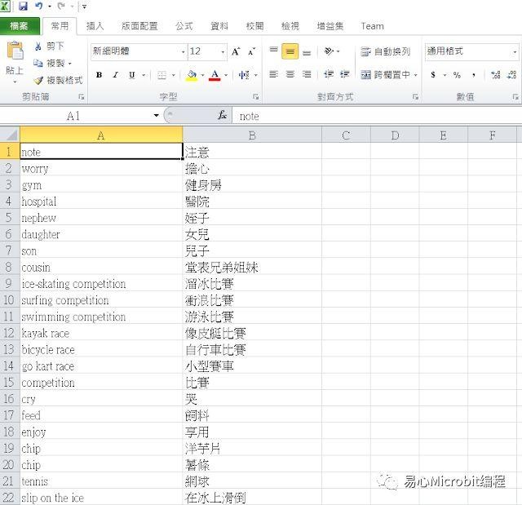Click the orientation text rotation icon
This screenshot has height=505, width=522.
pos(329,51)
